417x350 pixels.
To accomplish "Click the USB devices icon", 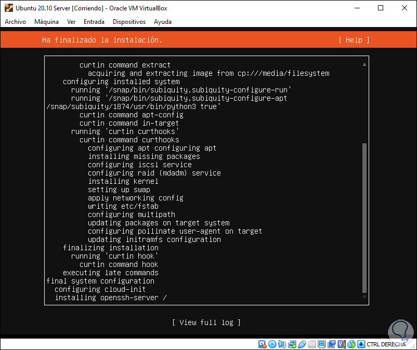I will pyautogui.click(x=302, y=344).
